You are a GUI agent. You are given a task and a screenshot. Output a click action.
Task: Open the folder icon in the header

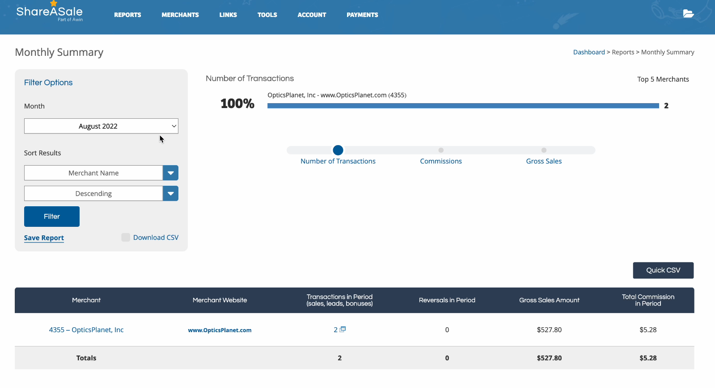coord(688,14)
